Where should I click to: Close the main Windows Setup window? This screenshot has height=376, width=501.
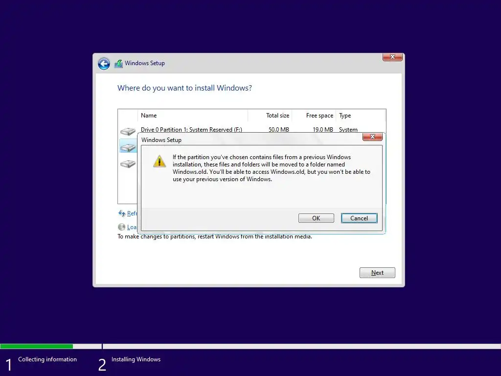click(x=392, y=57)
